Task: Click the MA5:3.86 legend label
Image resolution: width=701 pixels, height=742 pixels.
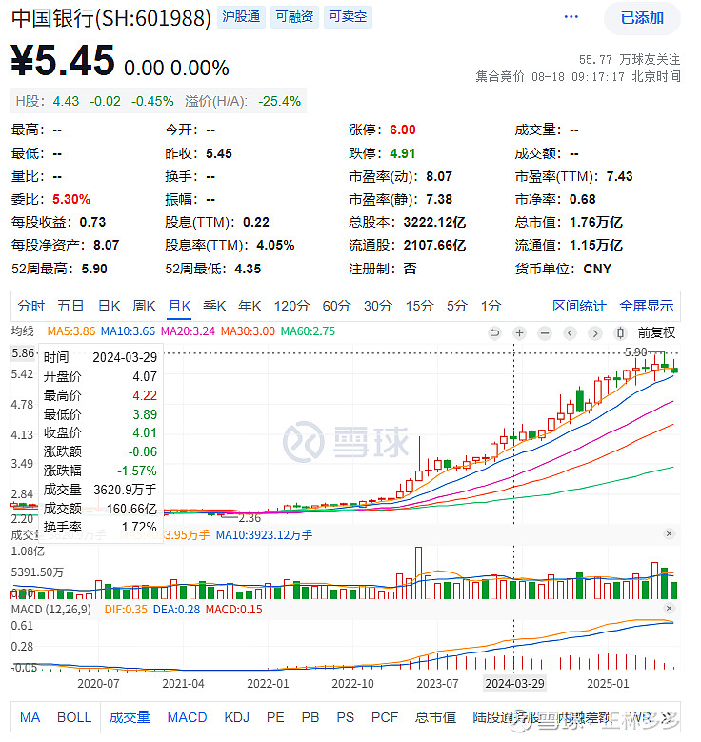Action: tap(71, 331)
